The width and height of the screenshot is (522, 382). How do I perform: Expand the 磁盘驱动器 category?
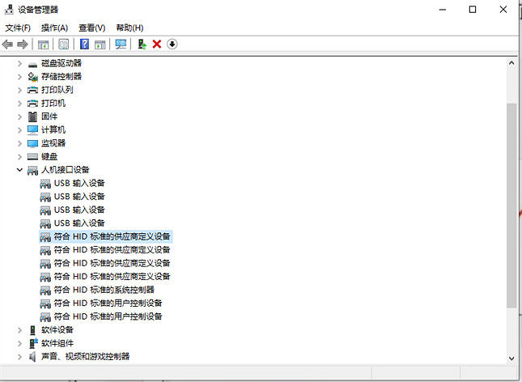point(19,63)
